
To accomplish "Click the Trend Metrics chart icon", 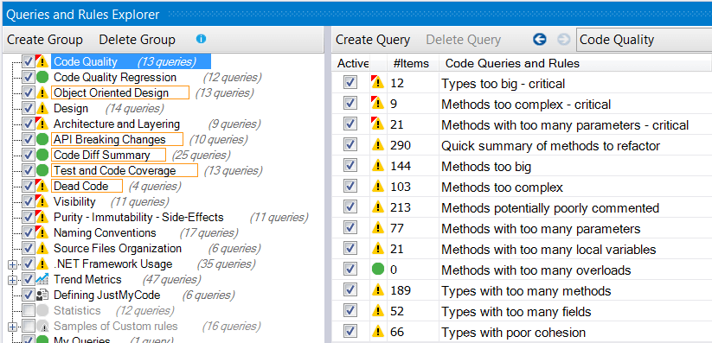I will click(42, 279).
